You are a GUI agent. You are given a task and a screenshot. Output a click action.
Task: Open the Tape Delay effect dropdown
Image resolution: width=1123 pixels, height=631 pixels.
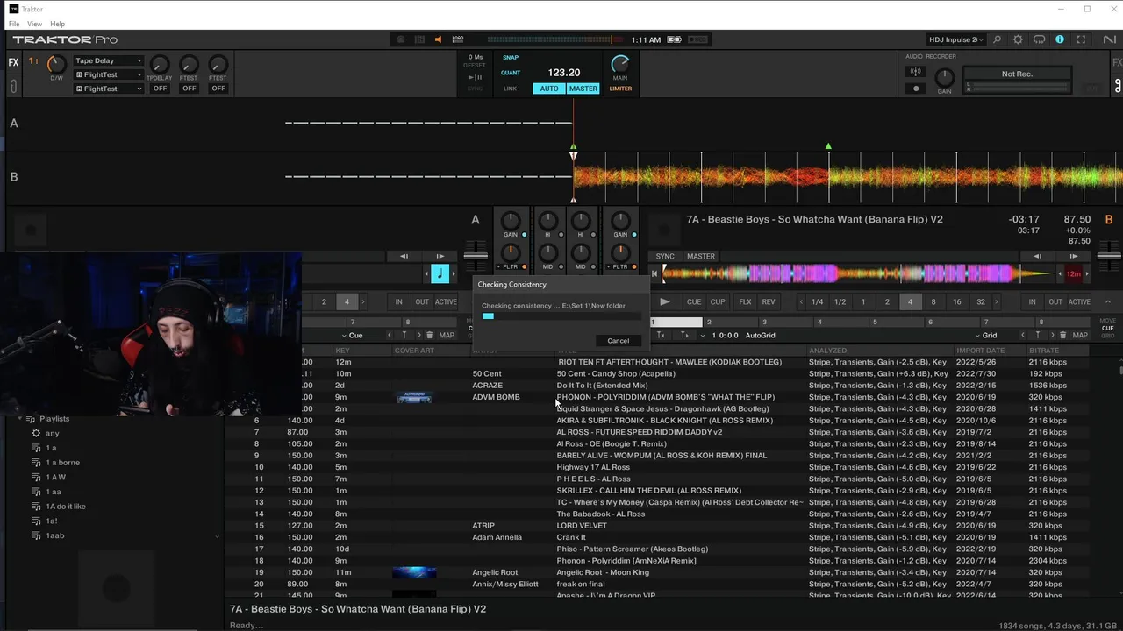click(x=109, y=60)
